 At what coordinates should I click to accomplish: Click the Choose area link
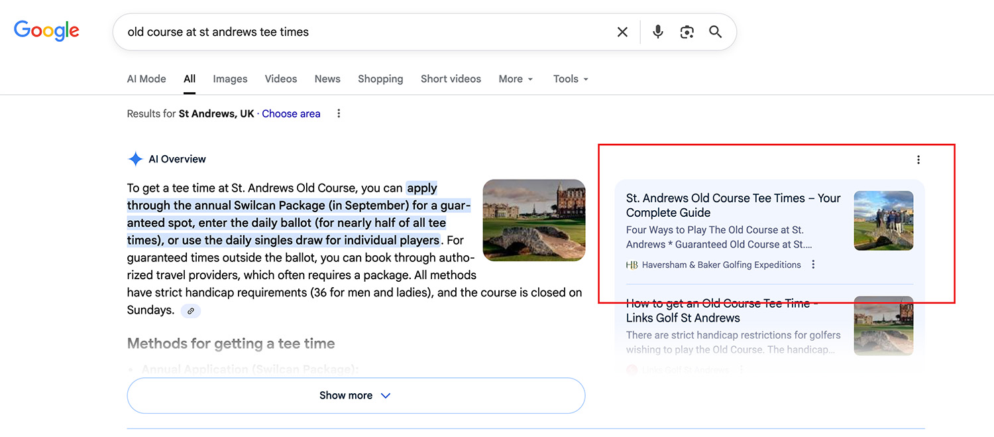click(291, 113)
